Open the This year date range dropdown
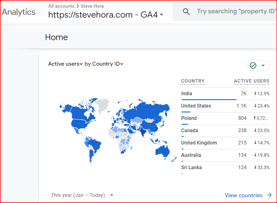Screen dimensions: 277x203 coord(82,195)
